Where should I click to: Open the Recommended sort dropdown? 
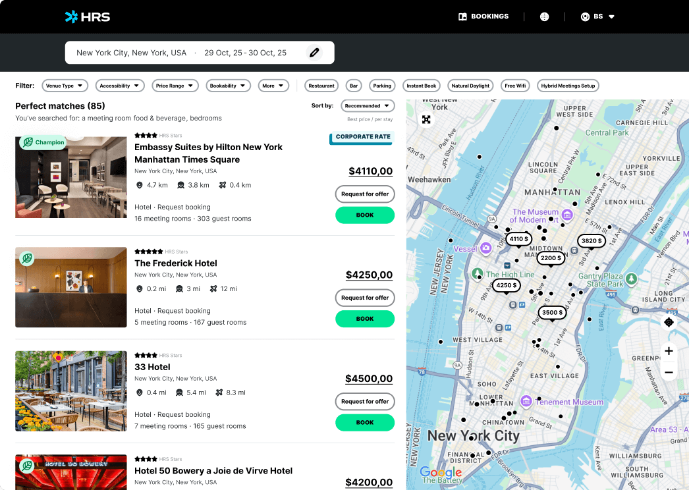[368, 106]
